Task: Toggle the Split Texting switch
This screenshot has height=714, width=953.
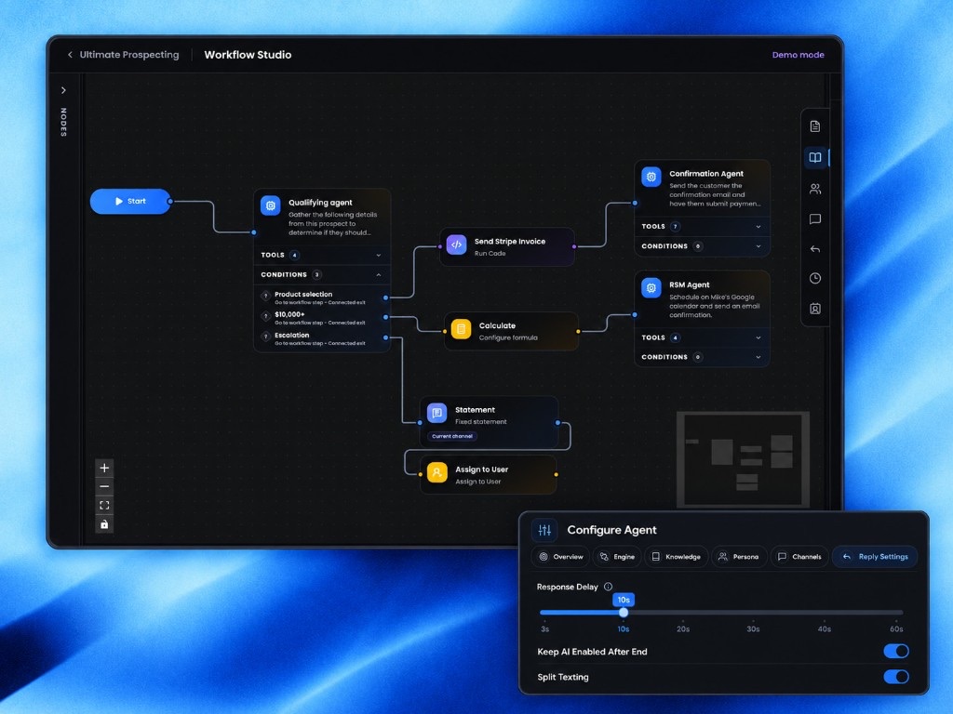Action: pos(896,677)
